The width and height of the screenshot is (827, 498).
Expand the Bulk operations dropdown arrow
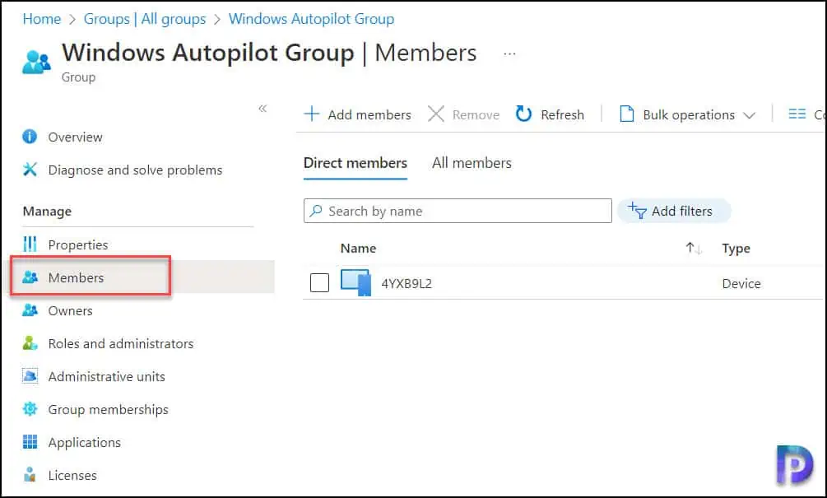(x=749, y=115)
